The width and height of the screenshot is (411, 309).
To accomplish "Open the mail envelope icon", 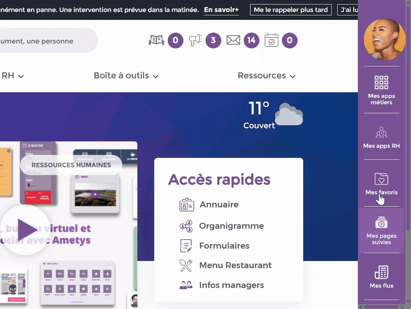I will coord(233,40).
